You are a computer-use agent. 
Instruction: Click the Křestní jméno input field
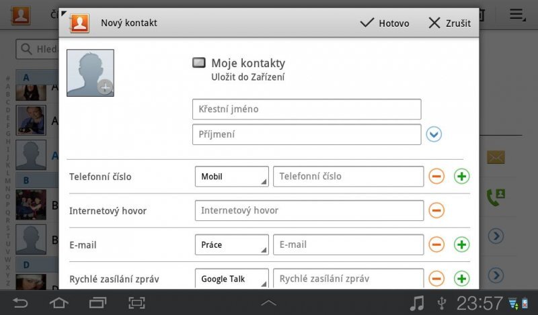tap(307, 109)
